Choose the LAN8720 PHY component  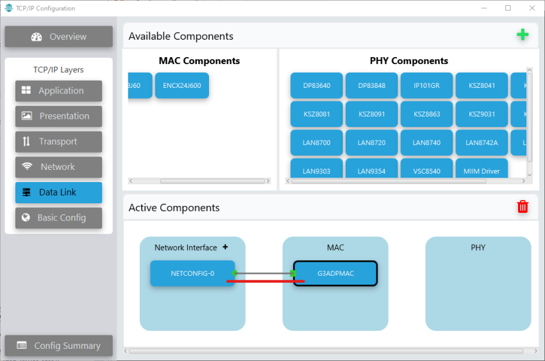371,142
